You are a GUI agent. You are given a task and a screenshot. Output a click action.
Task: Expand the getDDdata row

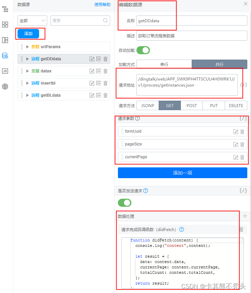click(x=28, y=59)
